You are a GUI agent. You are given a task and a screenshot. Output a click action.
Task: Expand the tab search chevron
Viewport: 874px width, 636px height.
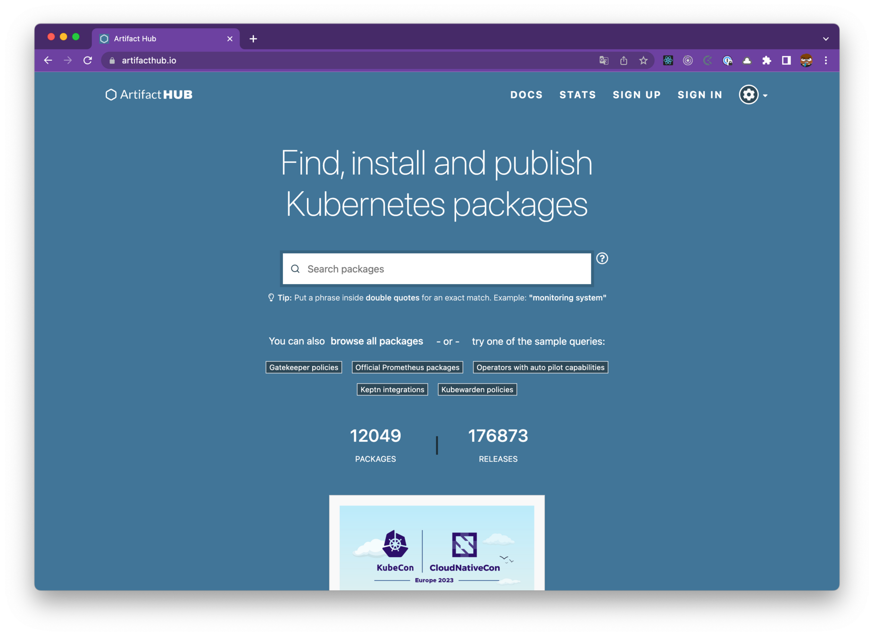coord(826,39)
